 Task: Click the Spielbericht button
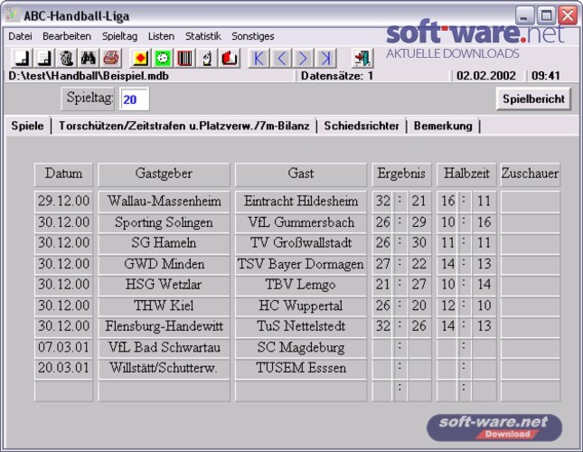click(x=533, y=99)
